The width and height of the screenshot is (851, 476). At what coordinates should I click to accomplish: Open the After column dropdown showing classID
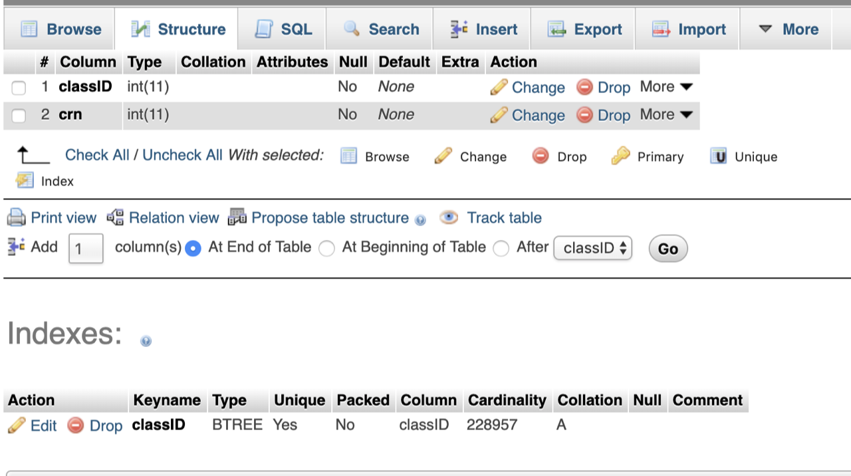tap(592, 249)
